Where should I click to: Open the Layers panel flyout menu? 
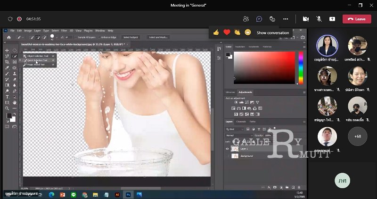(x=304, y=122)
